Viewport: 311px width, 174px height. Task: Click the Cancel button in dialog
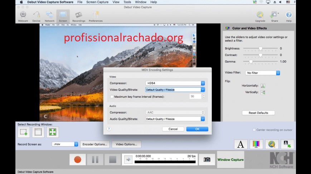tap(173, 129)
